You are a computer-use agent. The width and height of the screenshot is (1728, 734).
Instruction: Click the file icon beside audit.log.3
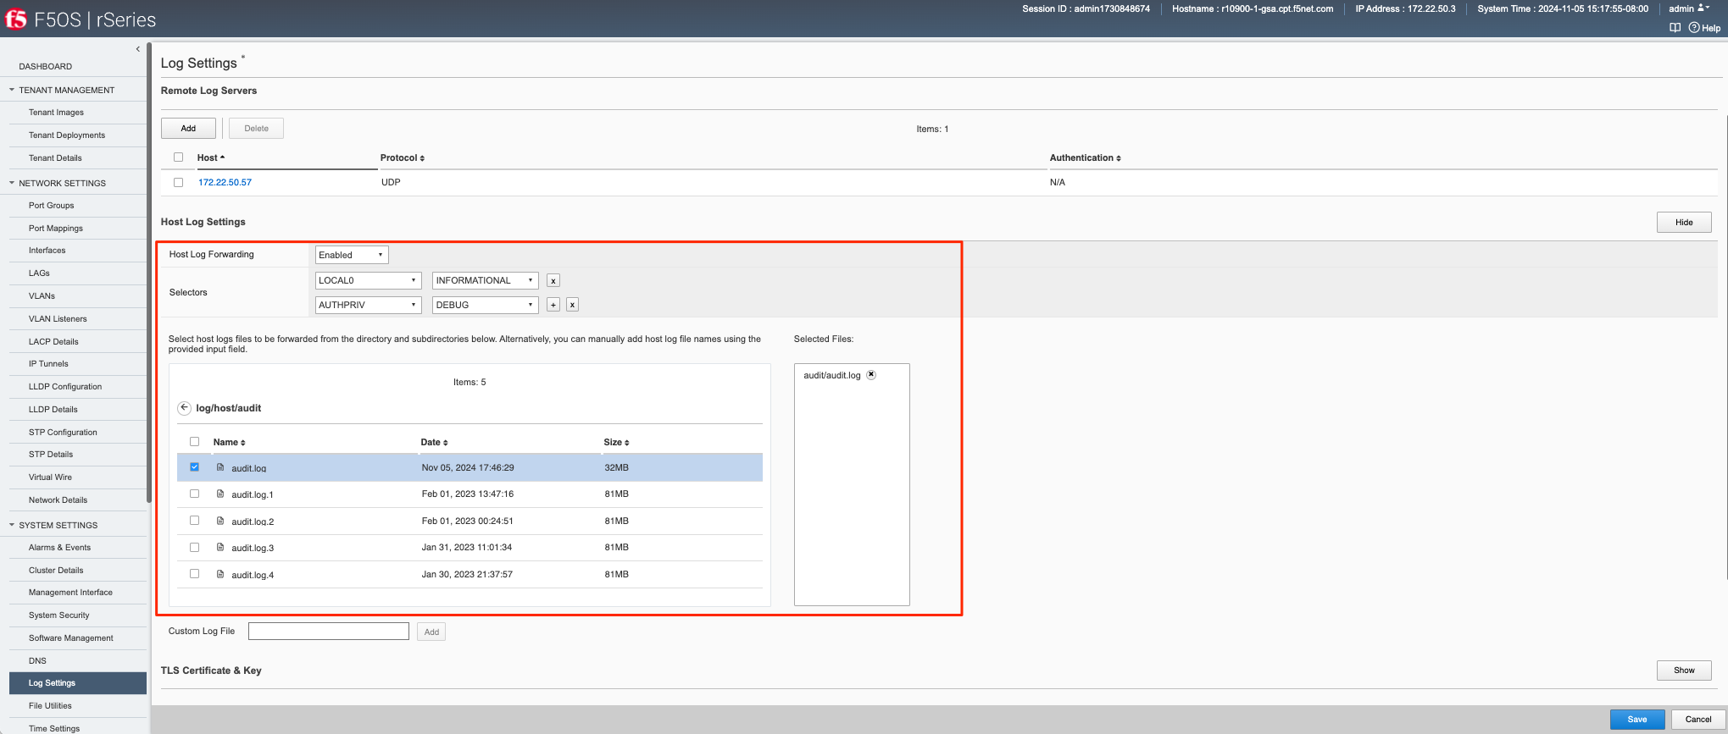point(220,547)
